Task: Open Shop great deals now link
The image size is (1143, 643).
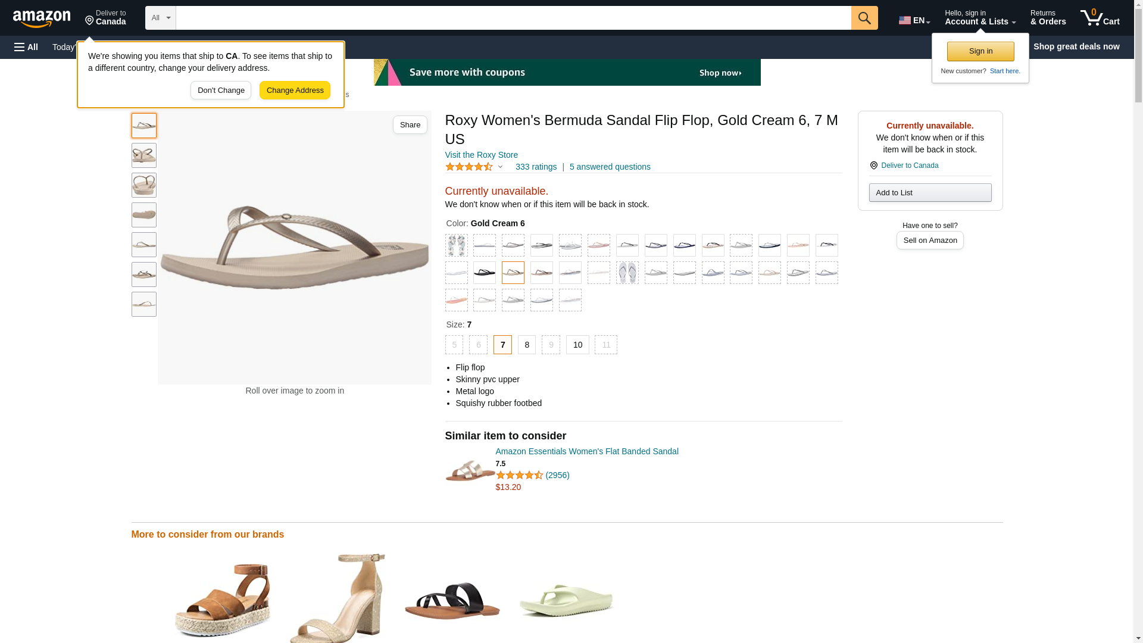Action: 1076,46
